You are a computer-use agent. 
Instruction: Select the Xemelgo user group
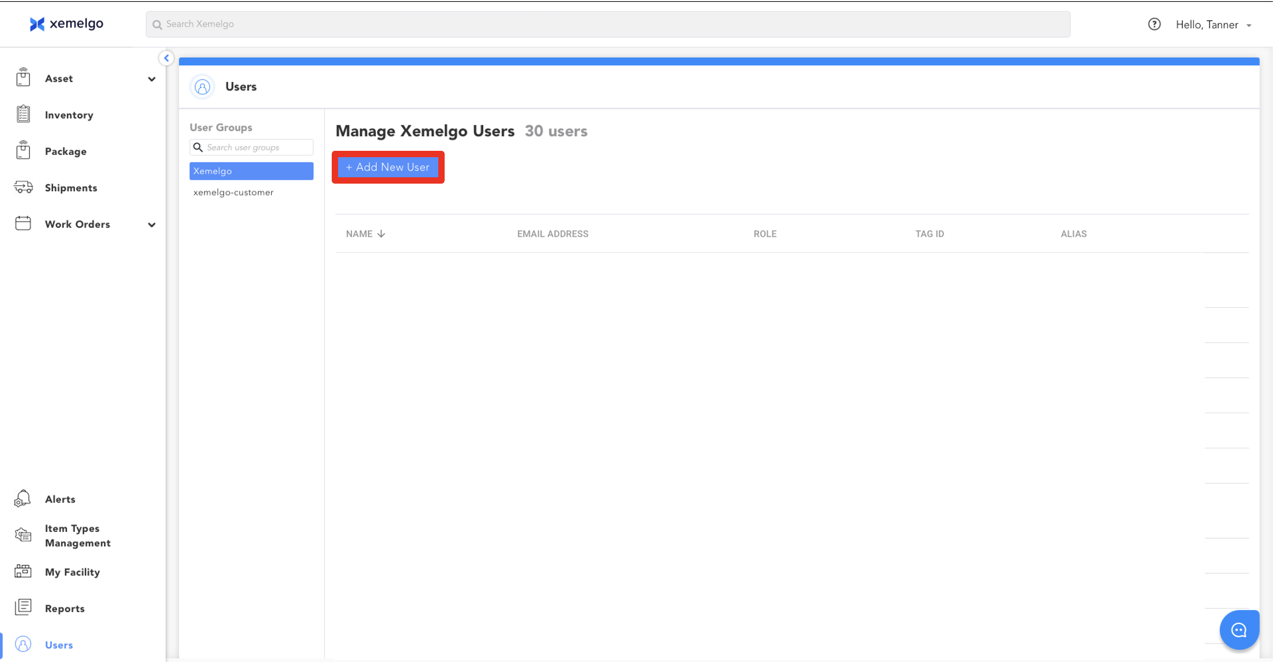251,171
